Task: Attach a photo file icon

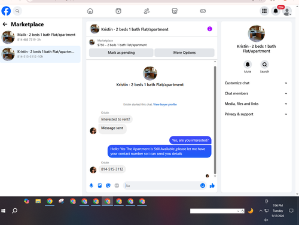Action: [x=100, y=186]
